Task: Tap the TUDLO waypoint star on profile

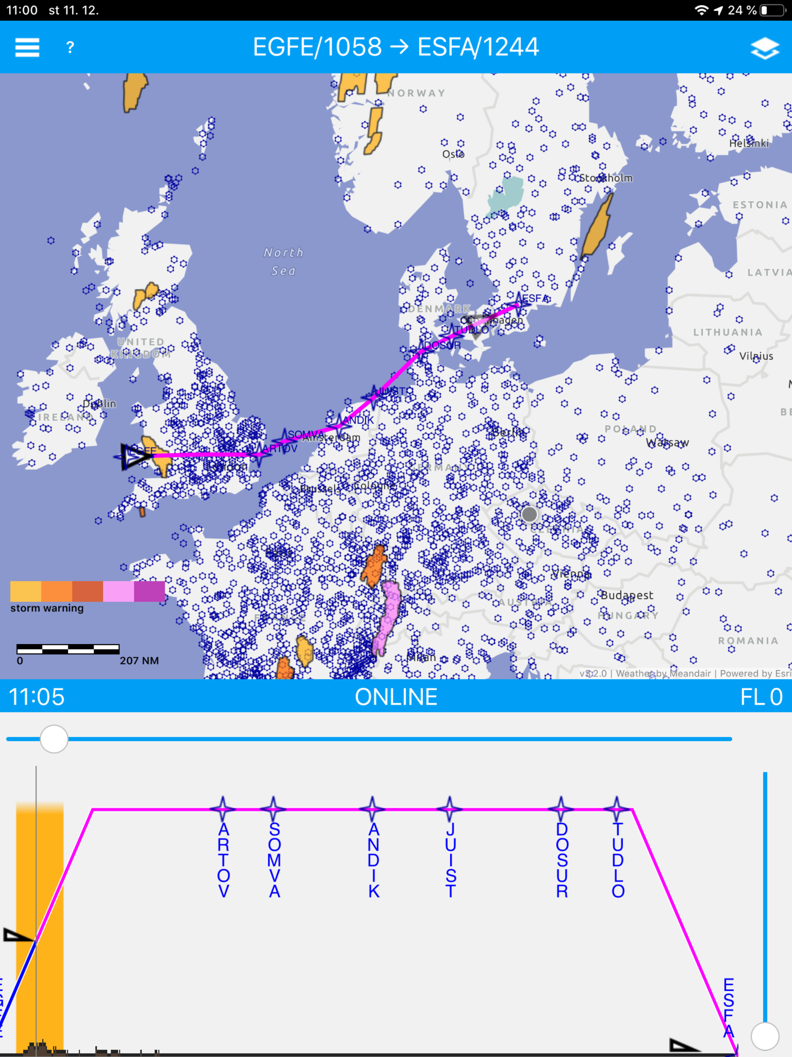Action: (x=617, y=809)
